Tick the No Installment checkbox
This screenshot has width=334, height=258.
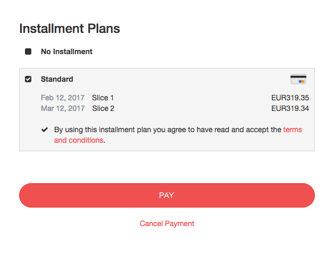[28, 51]
